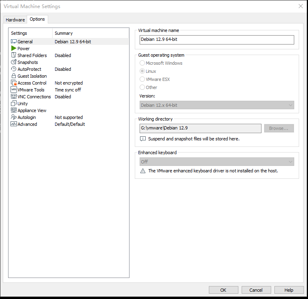The height and width of the screenshot is (299, 308).
Task: Click the Cancel button
Action: click(x=256, y=290)
